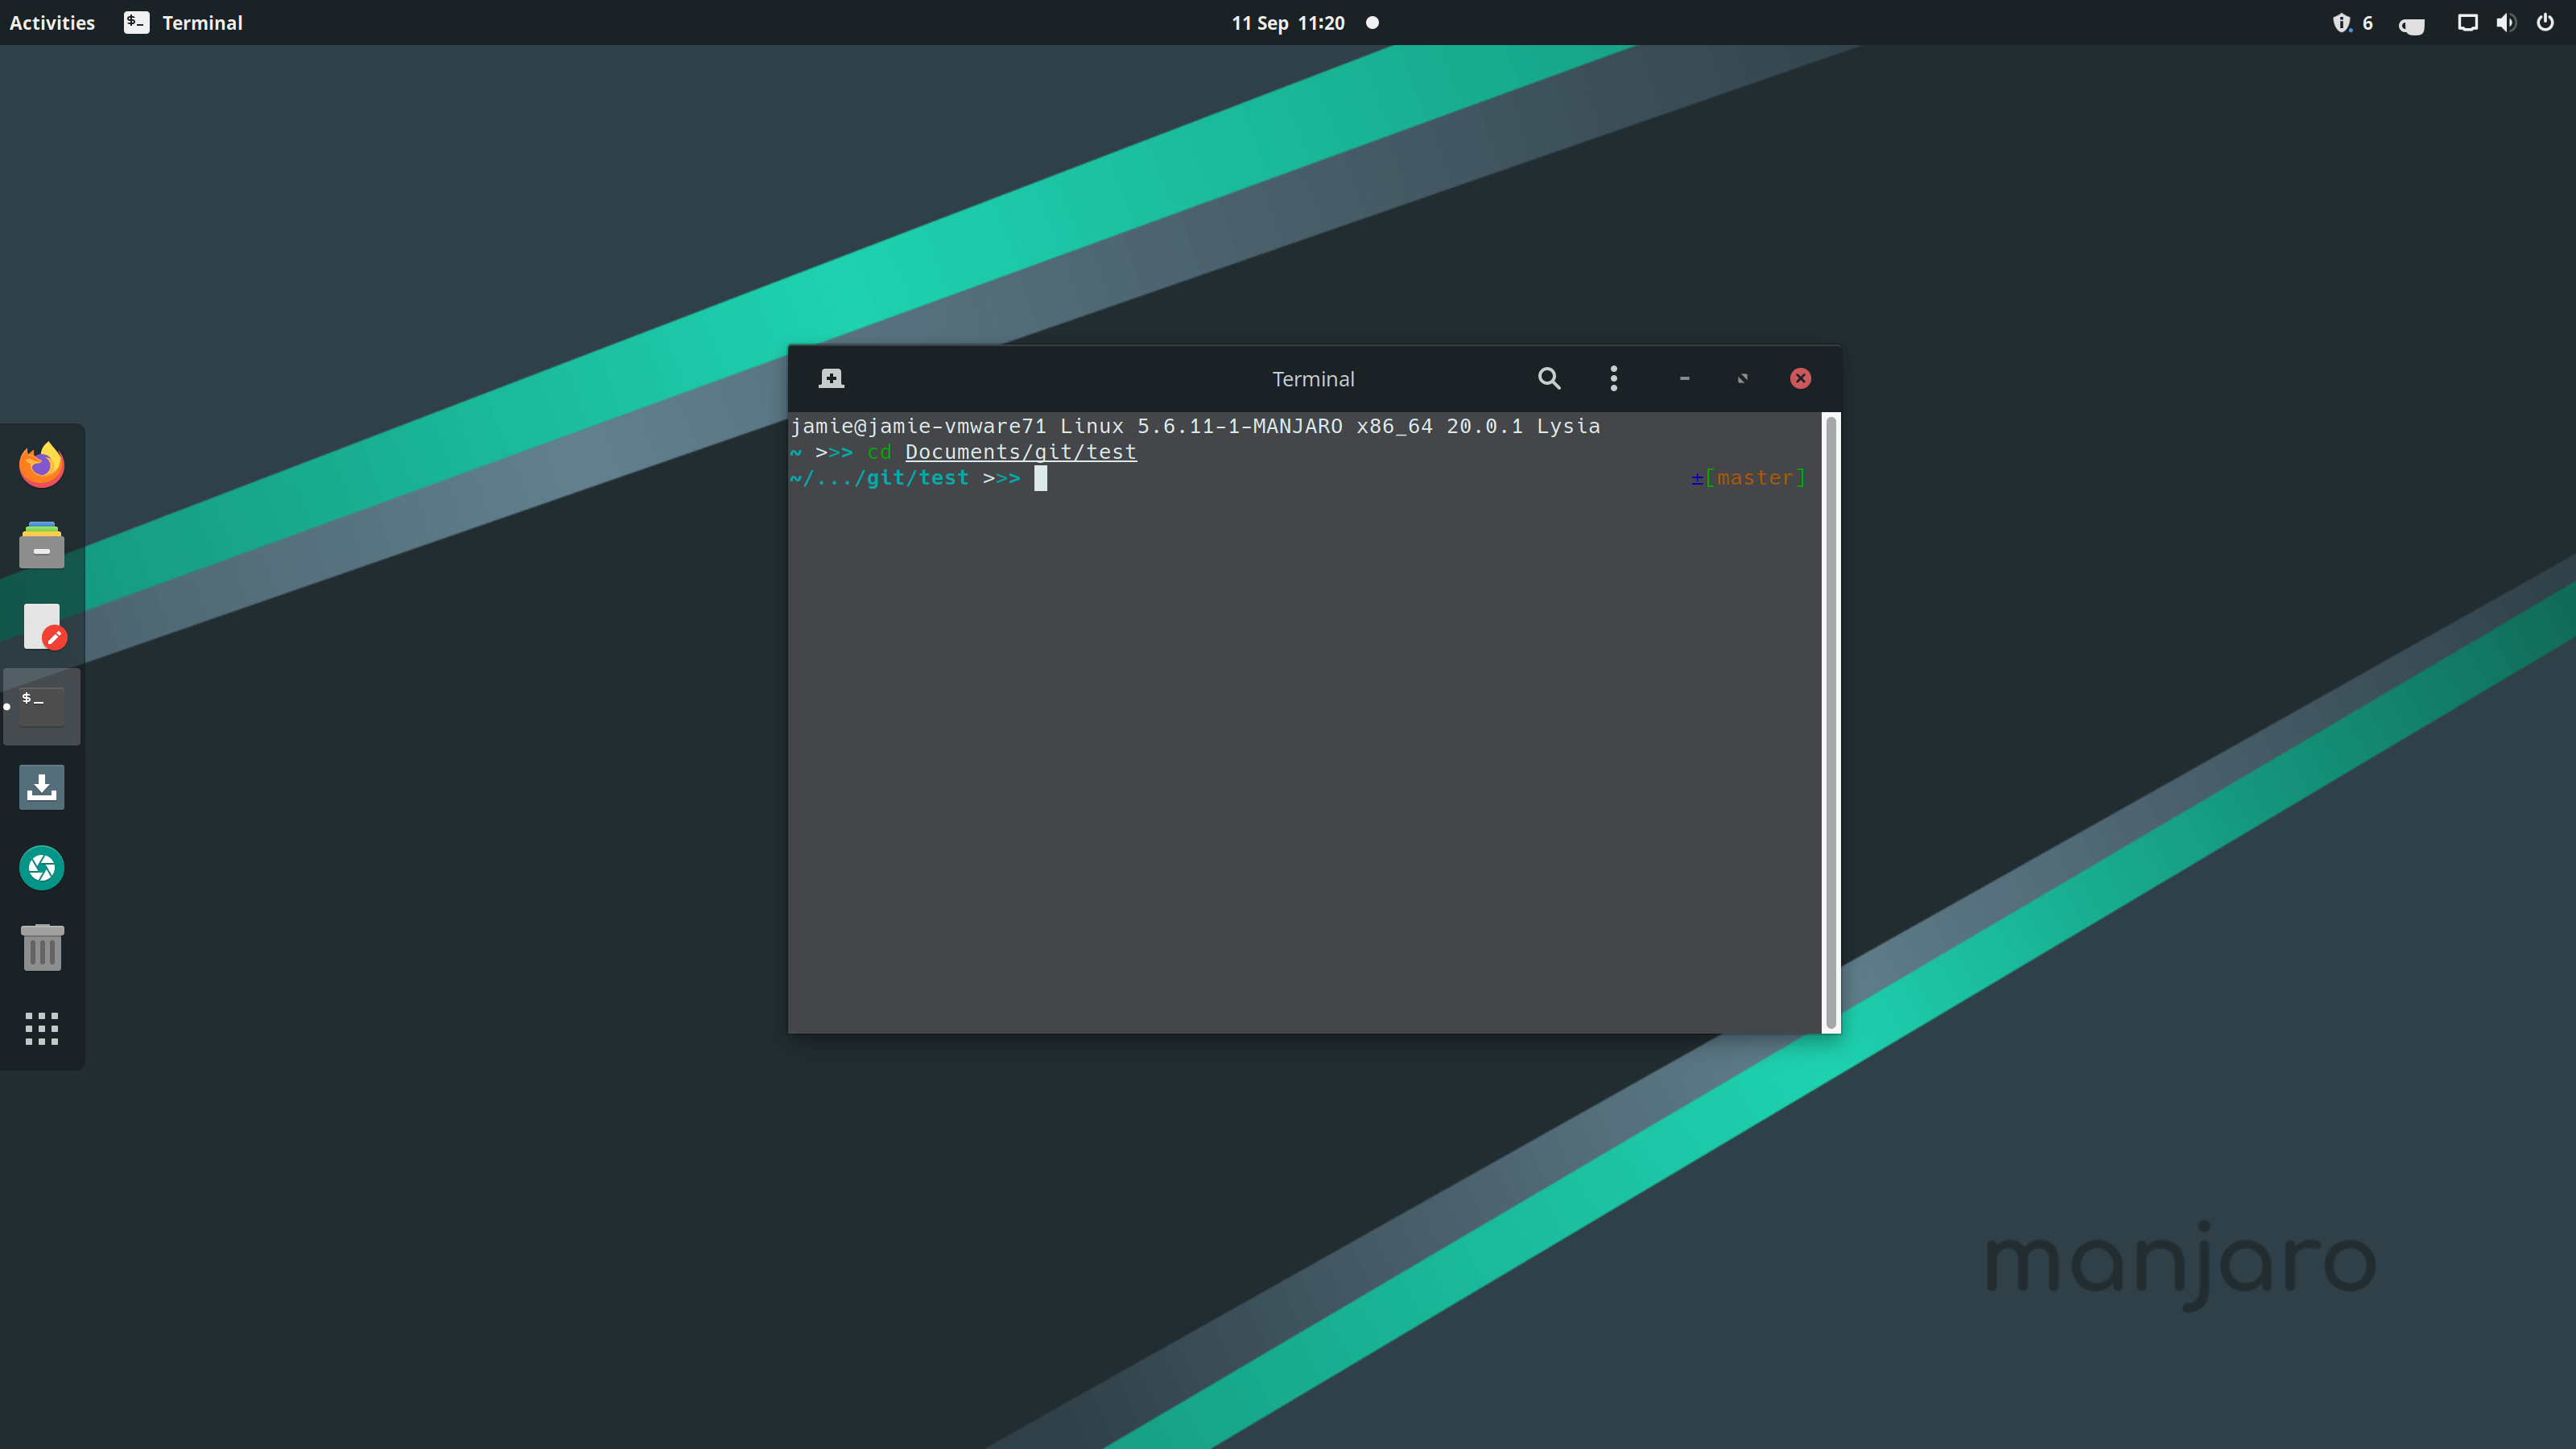Show all applications grid

[x=42, y=1028]
